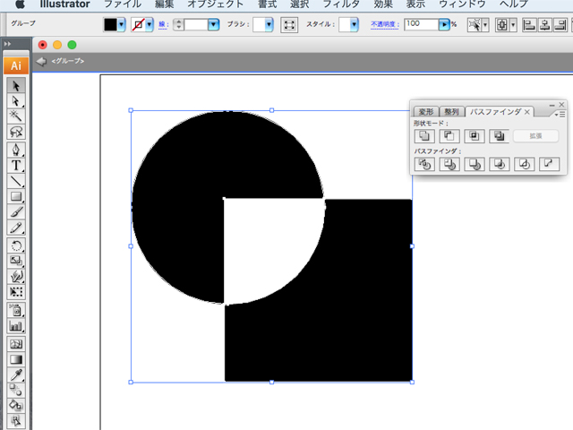Viewport: 573px width, 430px height.
Task: Click the opacity value field showing 100
Action: [422, 24]
